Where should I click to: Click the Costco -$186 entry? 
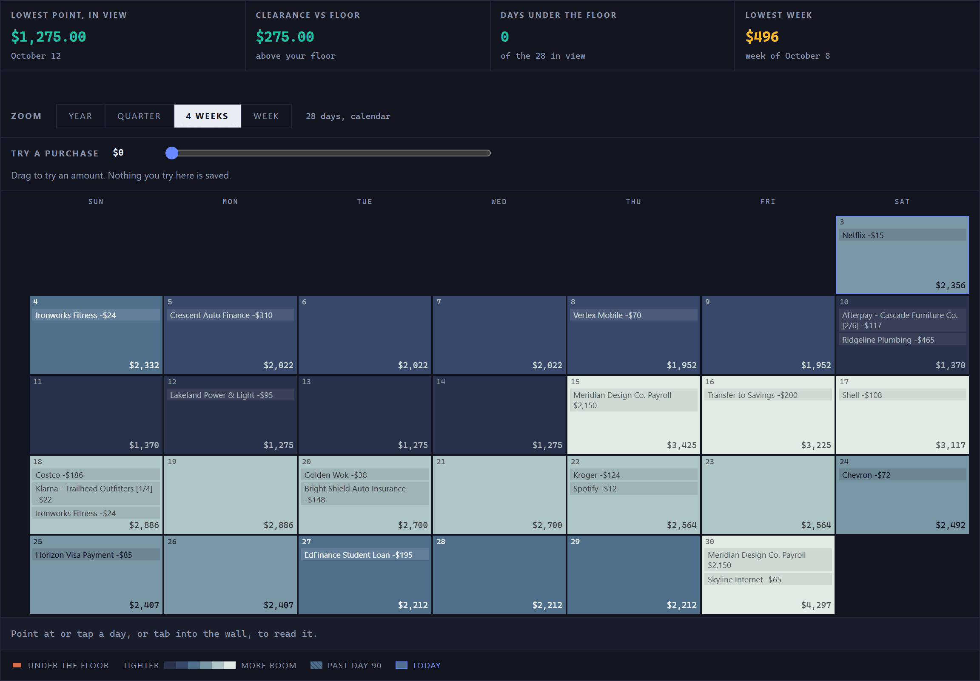click(x=96, y=475)
